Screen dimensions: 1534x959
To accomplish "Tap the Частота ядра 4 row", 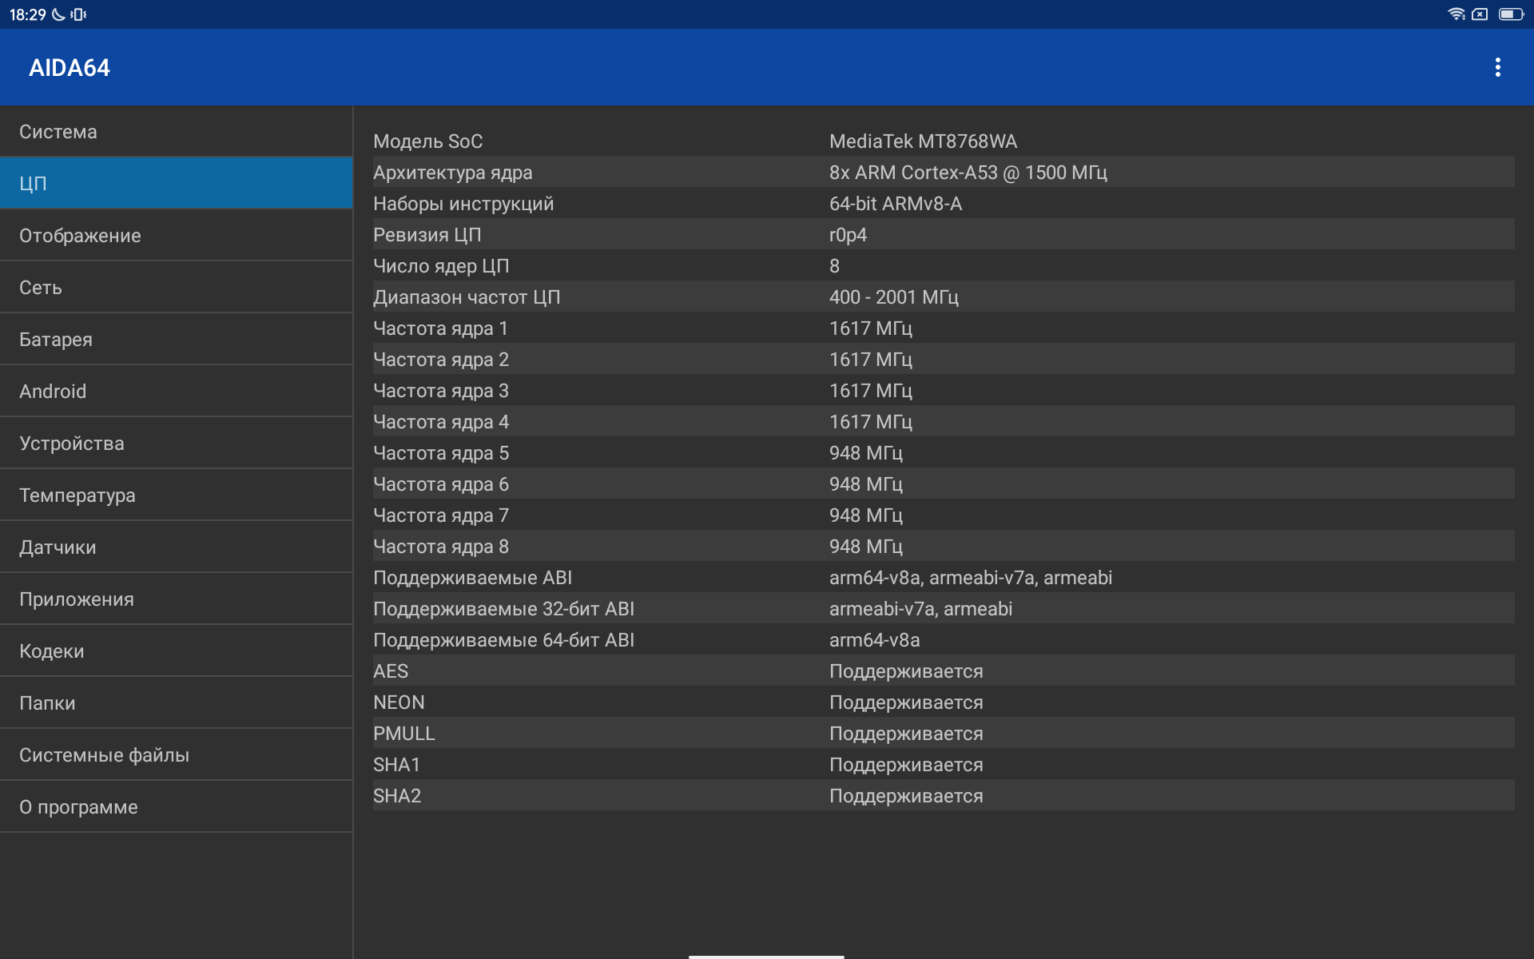I will coord(944,421).
